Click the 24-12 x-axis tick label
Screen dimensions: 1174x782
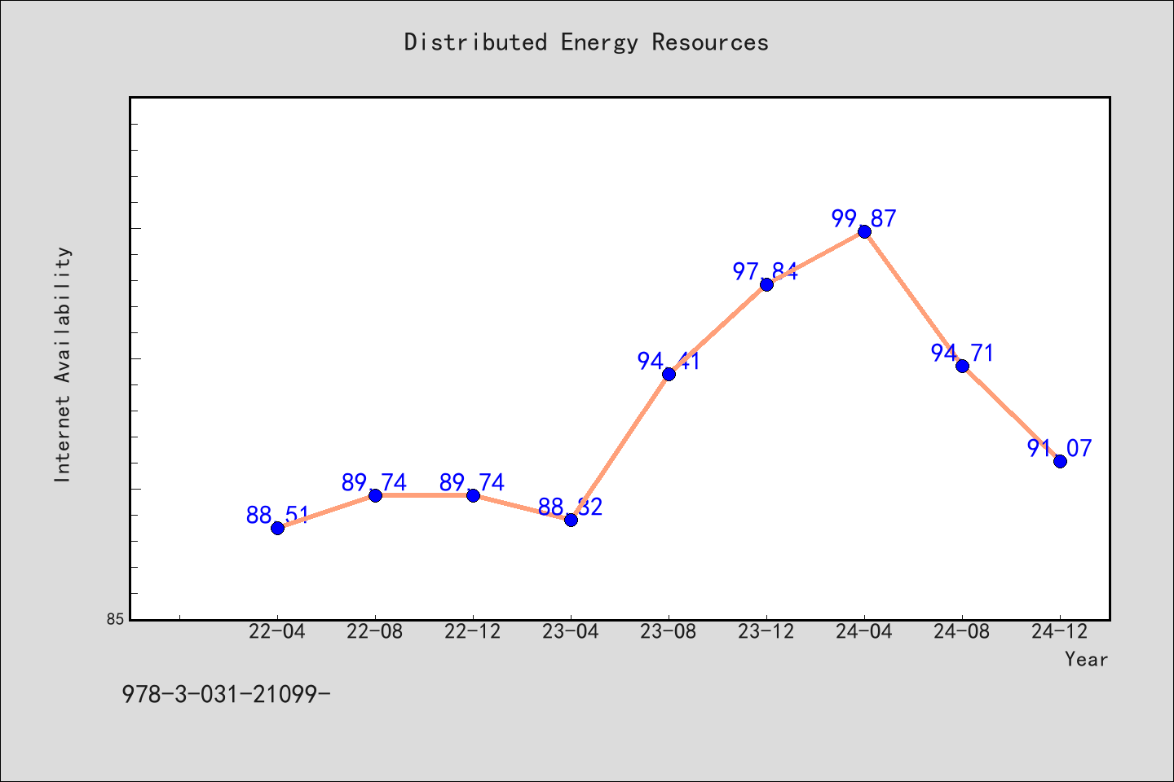(x=1060, y=631)
